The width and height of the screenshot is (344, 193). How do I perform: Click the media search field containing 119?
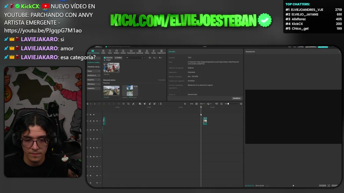click(135, 58)
